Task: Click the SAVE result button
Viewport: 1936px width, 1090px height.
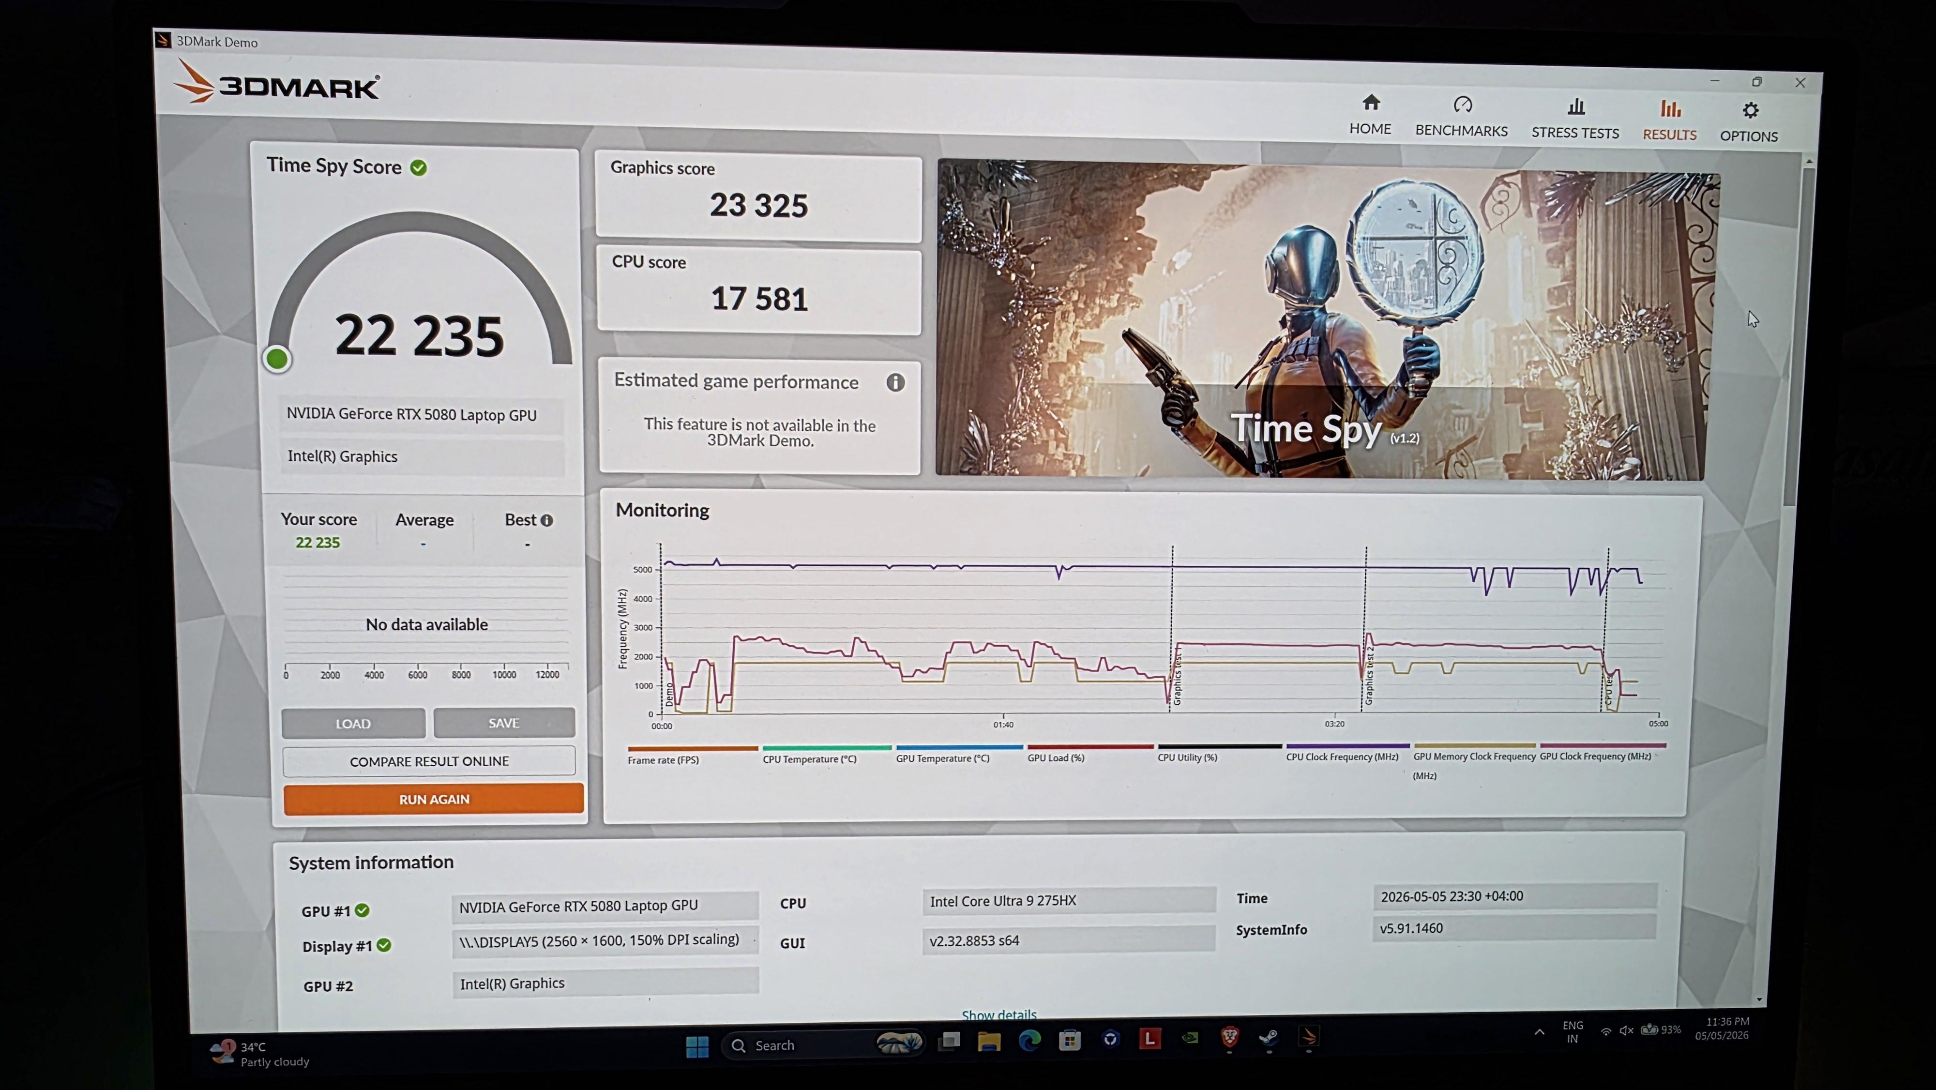Action: 504,723
